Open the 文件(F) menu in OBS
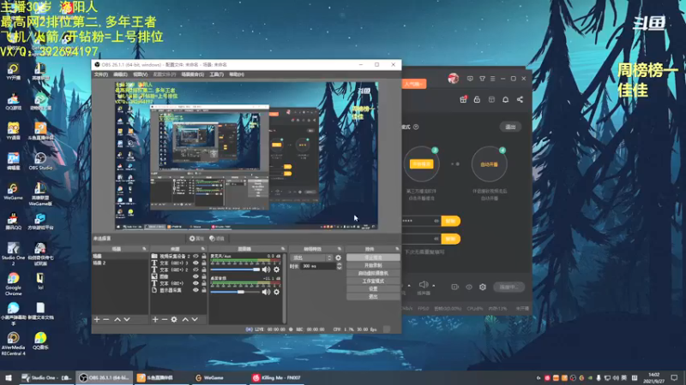The width and height of the screenshot is (686, 385). click(101, 74)
